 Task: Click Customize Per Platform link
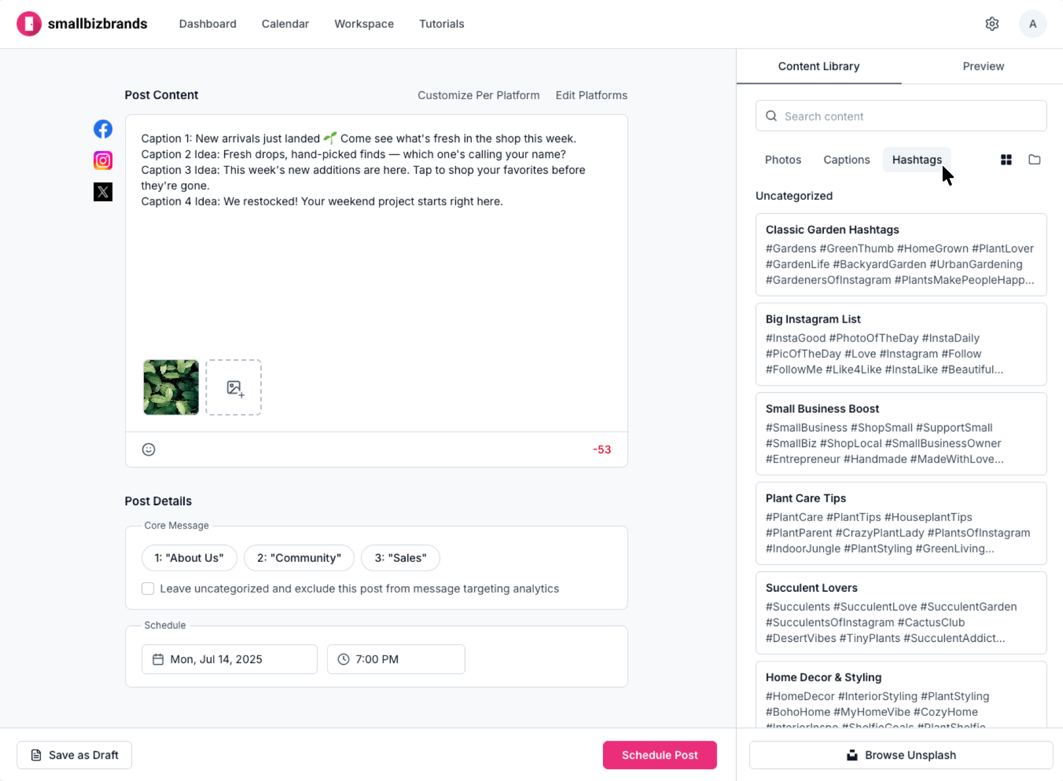pos(478,95)
